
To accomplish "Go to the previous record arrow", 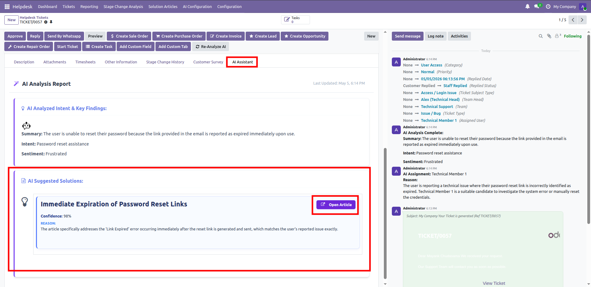I will tap(573, 20).
